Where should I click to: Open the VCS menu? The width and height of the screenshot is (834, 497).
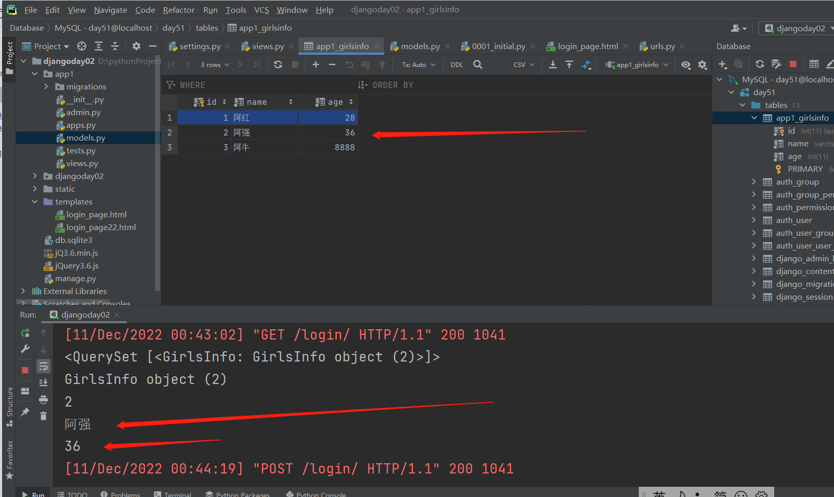262,10
